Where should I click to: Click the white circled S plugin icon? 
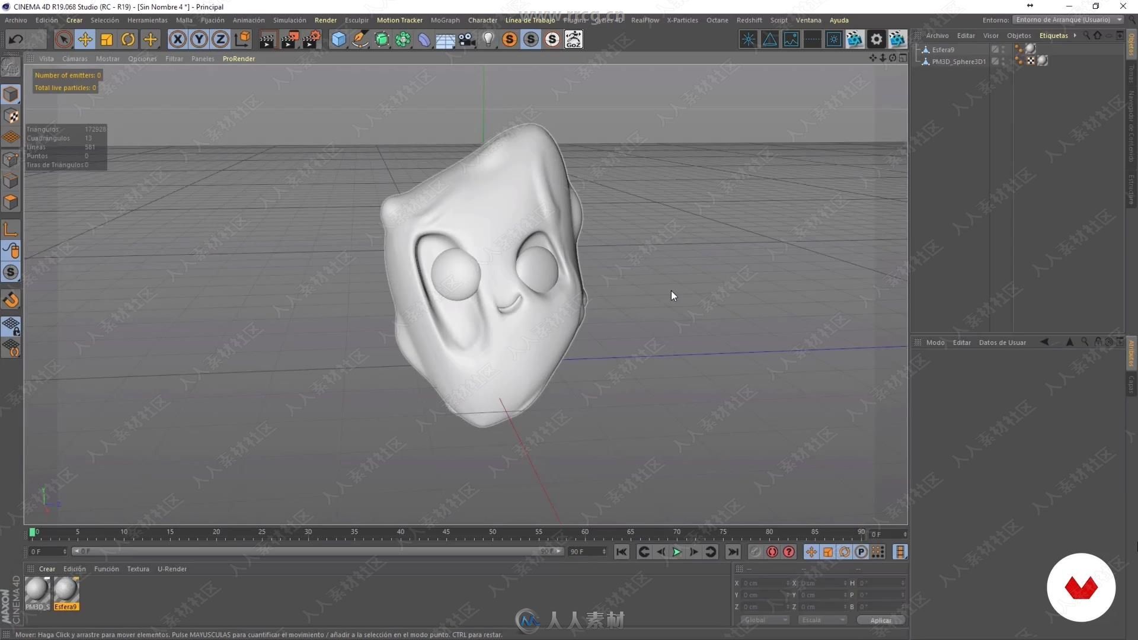point(552,40)
